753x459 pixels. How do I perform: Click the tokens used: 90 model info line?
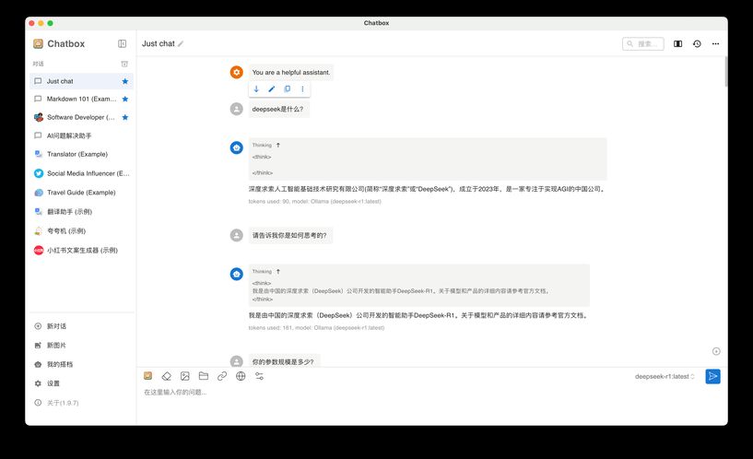point(314,201)
